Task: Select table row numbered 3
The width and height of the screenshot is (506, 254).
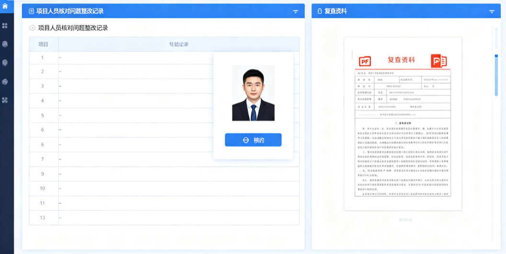Action: point(164,86)
